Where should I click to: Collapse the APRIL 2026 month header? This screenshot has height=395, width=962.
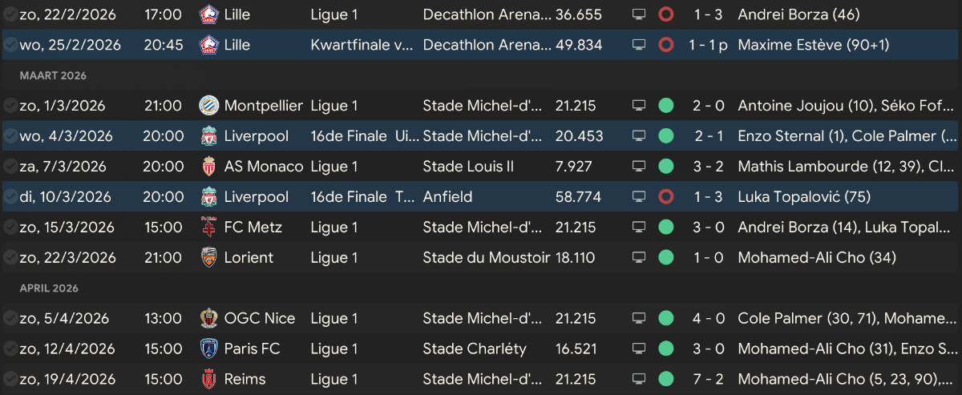click(50, 288)
